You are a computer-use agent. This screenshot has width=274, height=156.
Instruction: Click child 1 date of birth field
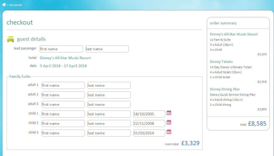[x=149, y=114]
